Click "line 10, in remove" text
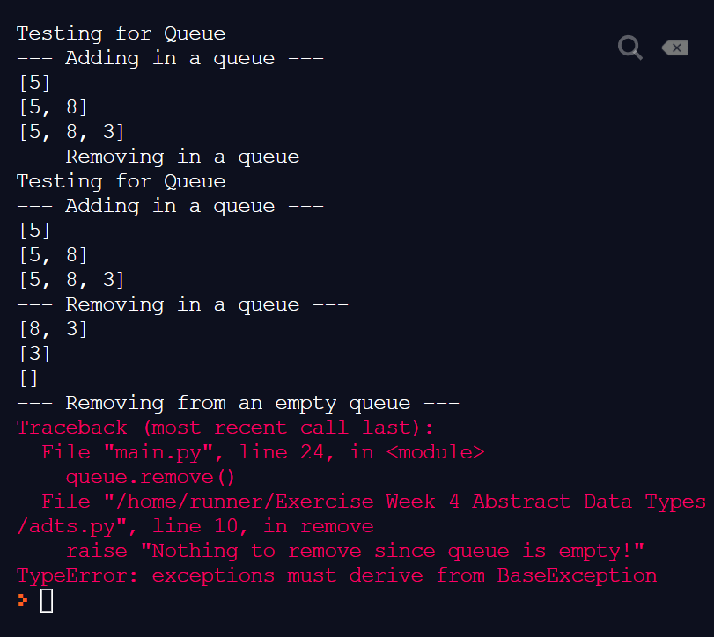 [x=262, y=527]
